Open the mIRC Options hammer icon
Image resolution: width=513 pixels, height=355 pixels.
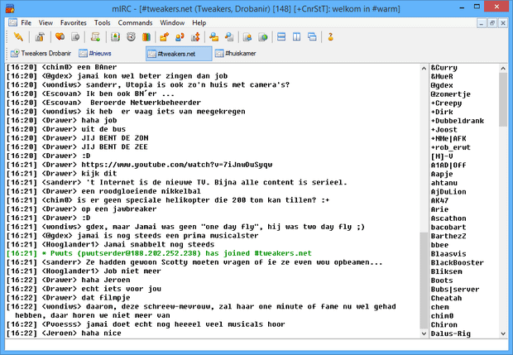(x=40, y=37)
